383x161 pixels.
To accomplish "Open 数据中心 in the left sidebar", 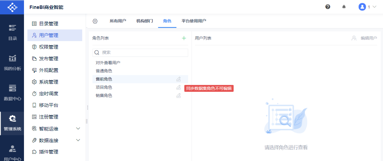I will (12, 92).
